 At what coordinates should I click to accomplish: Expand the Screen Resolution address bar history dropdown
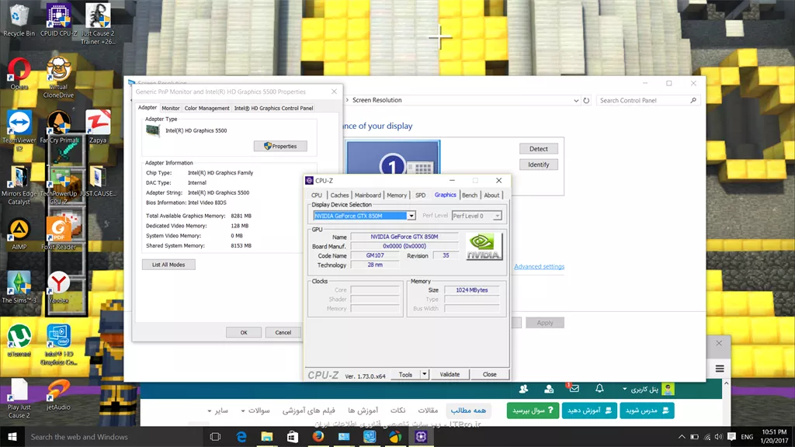(x=576, y=100)
